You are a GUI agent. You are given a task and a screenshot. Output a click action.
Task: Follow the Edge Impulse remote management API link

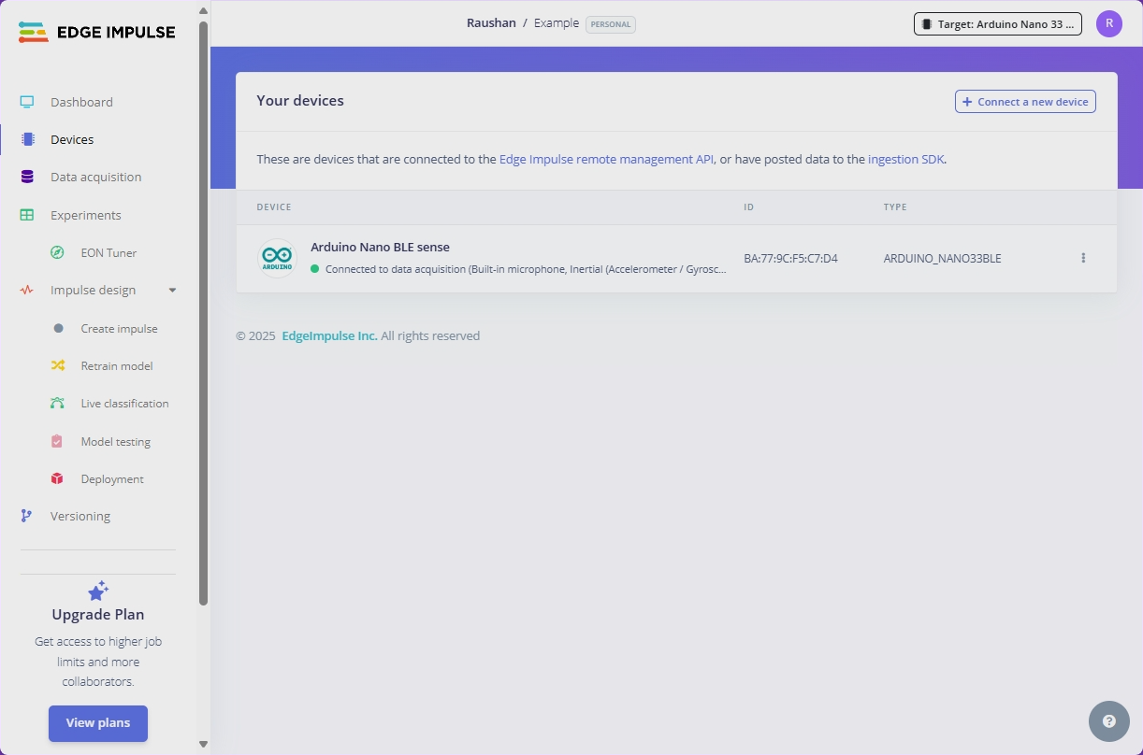[607, 160]
